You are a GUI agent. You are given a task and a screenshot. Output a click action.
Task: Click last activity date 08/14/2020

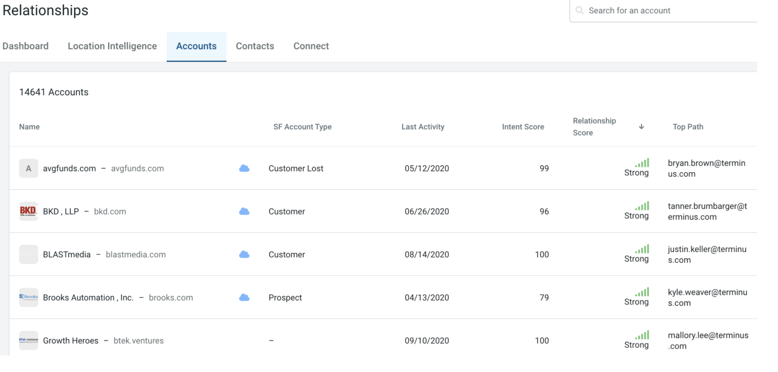(427, 254)
